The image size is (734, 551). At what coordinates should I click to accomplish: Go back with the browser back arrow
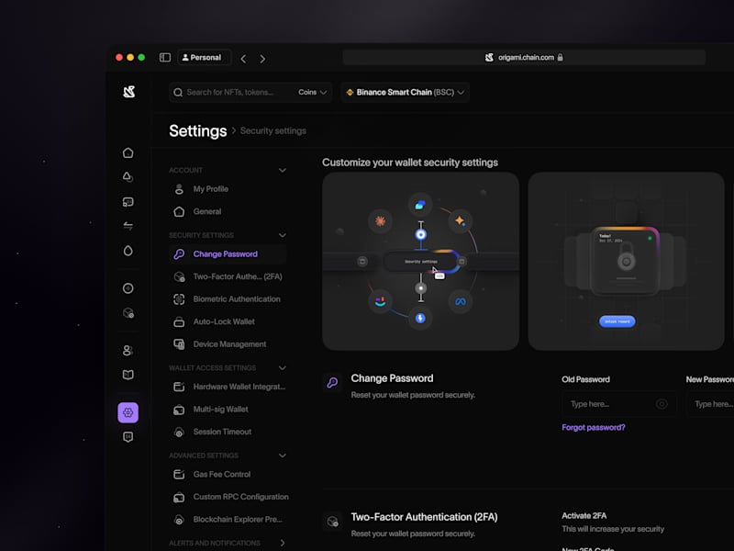tap(243, 59)
